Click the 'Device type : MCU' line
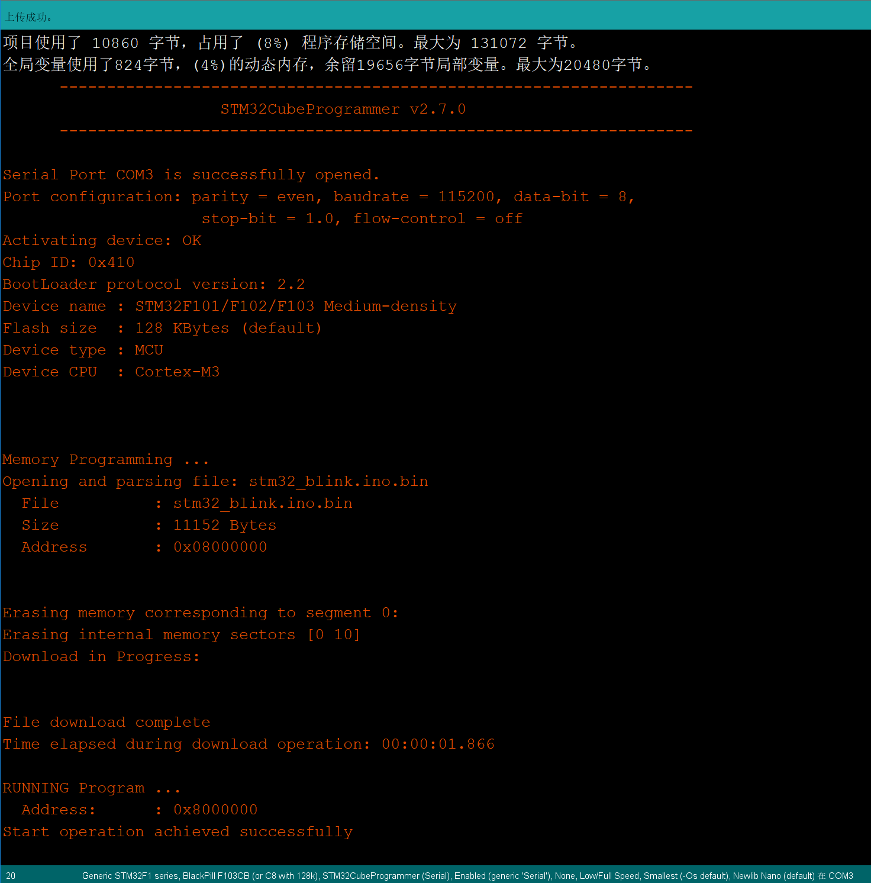The width and height of the screenshot is (871, 883). click(x=83, y=350)
